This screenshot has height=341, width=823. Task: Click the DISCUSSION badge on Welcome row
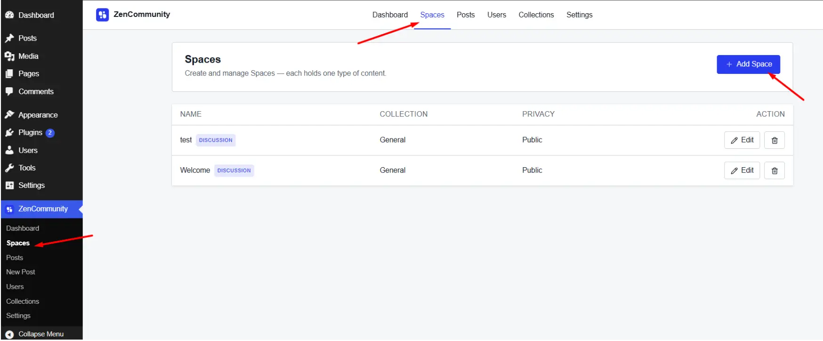(x=234, y=170)
